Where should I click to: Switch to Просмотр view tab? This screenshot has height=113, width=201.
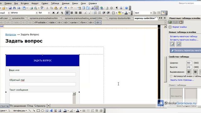click(x=40, y=106)
